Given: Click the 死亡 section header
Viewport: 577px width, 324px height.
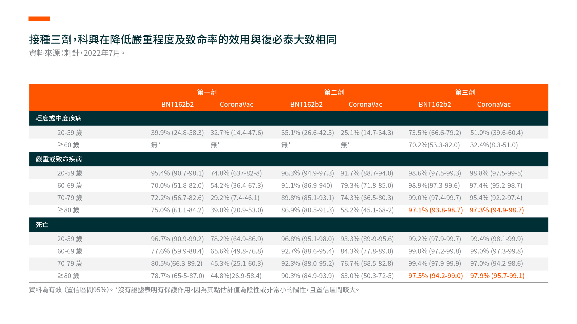Looking at the screenshot, I should (x=42, y=225).
